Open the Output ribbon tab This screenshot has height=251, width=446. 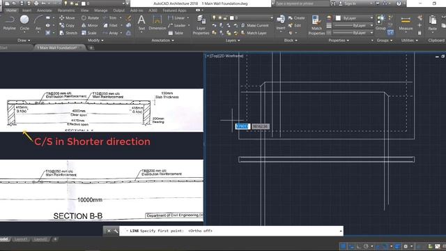point(118,10)
